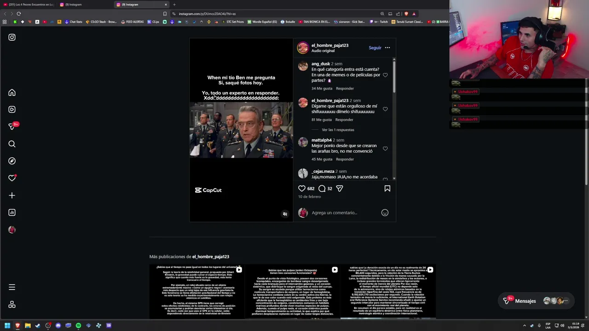Click the zoom magnifier icon in the address bar
The width and height of the screenshot is (589, 331).
pyautogui.click(x=382, y=14)
